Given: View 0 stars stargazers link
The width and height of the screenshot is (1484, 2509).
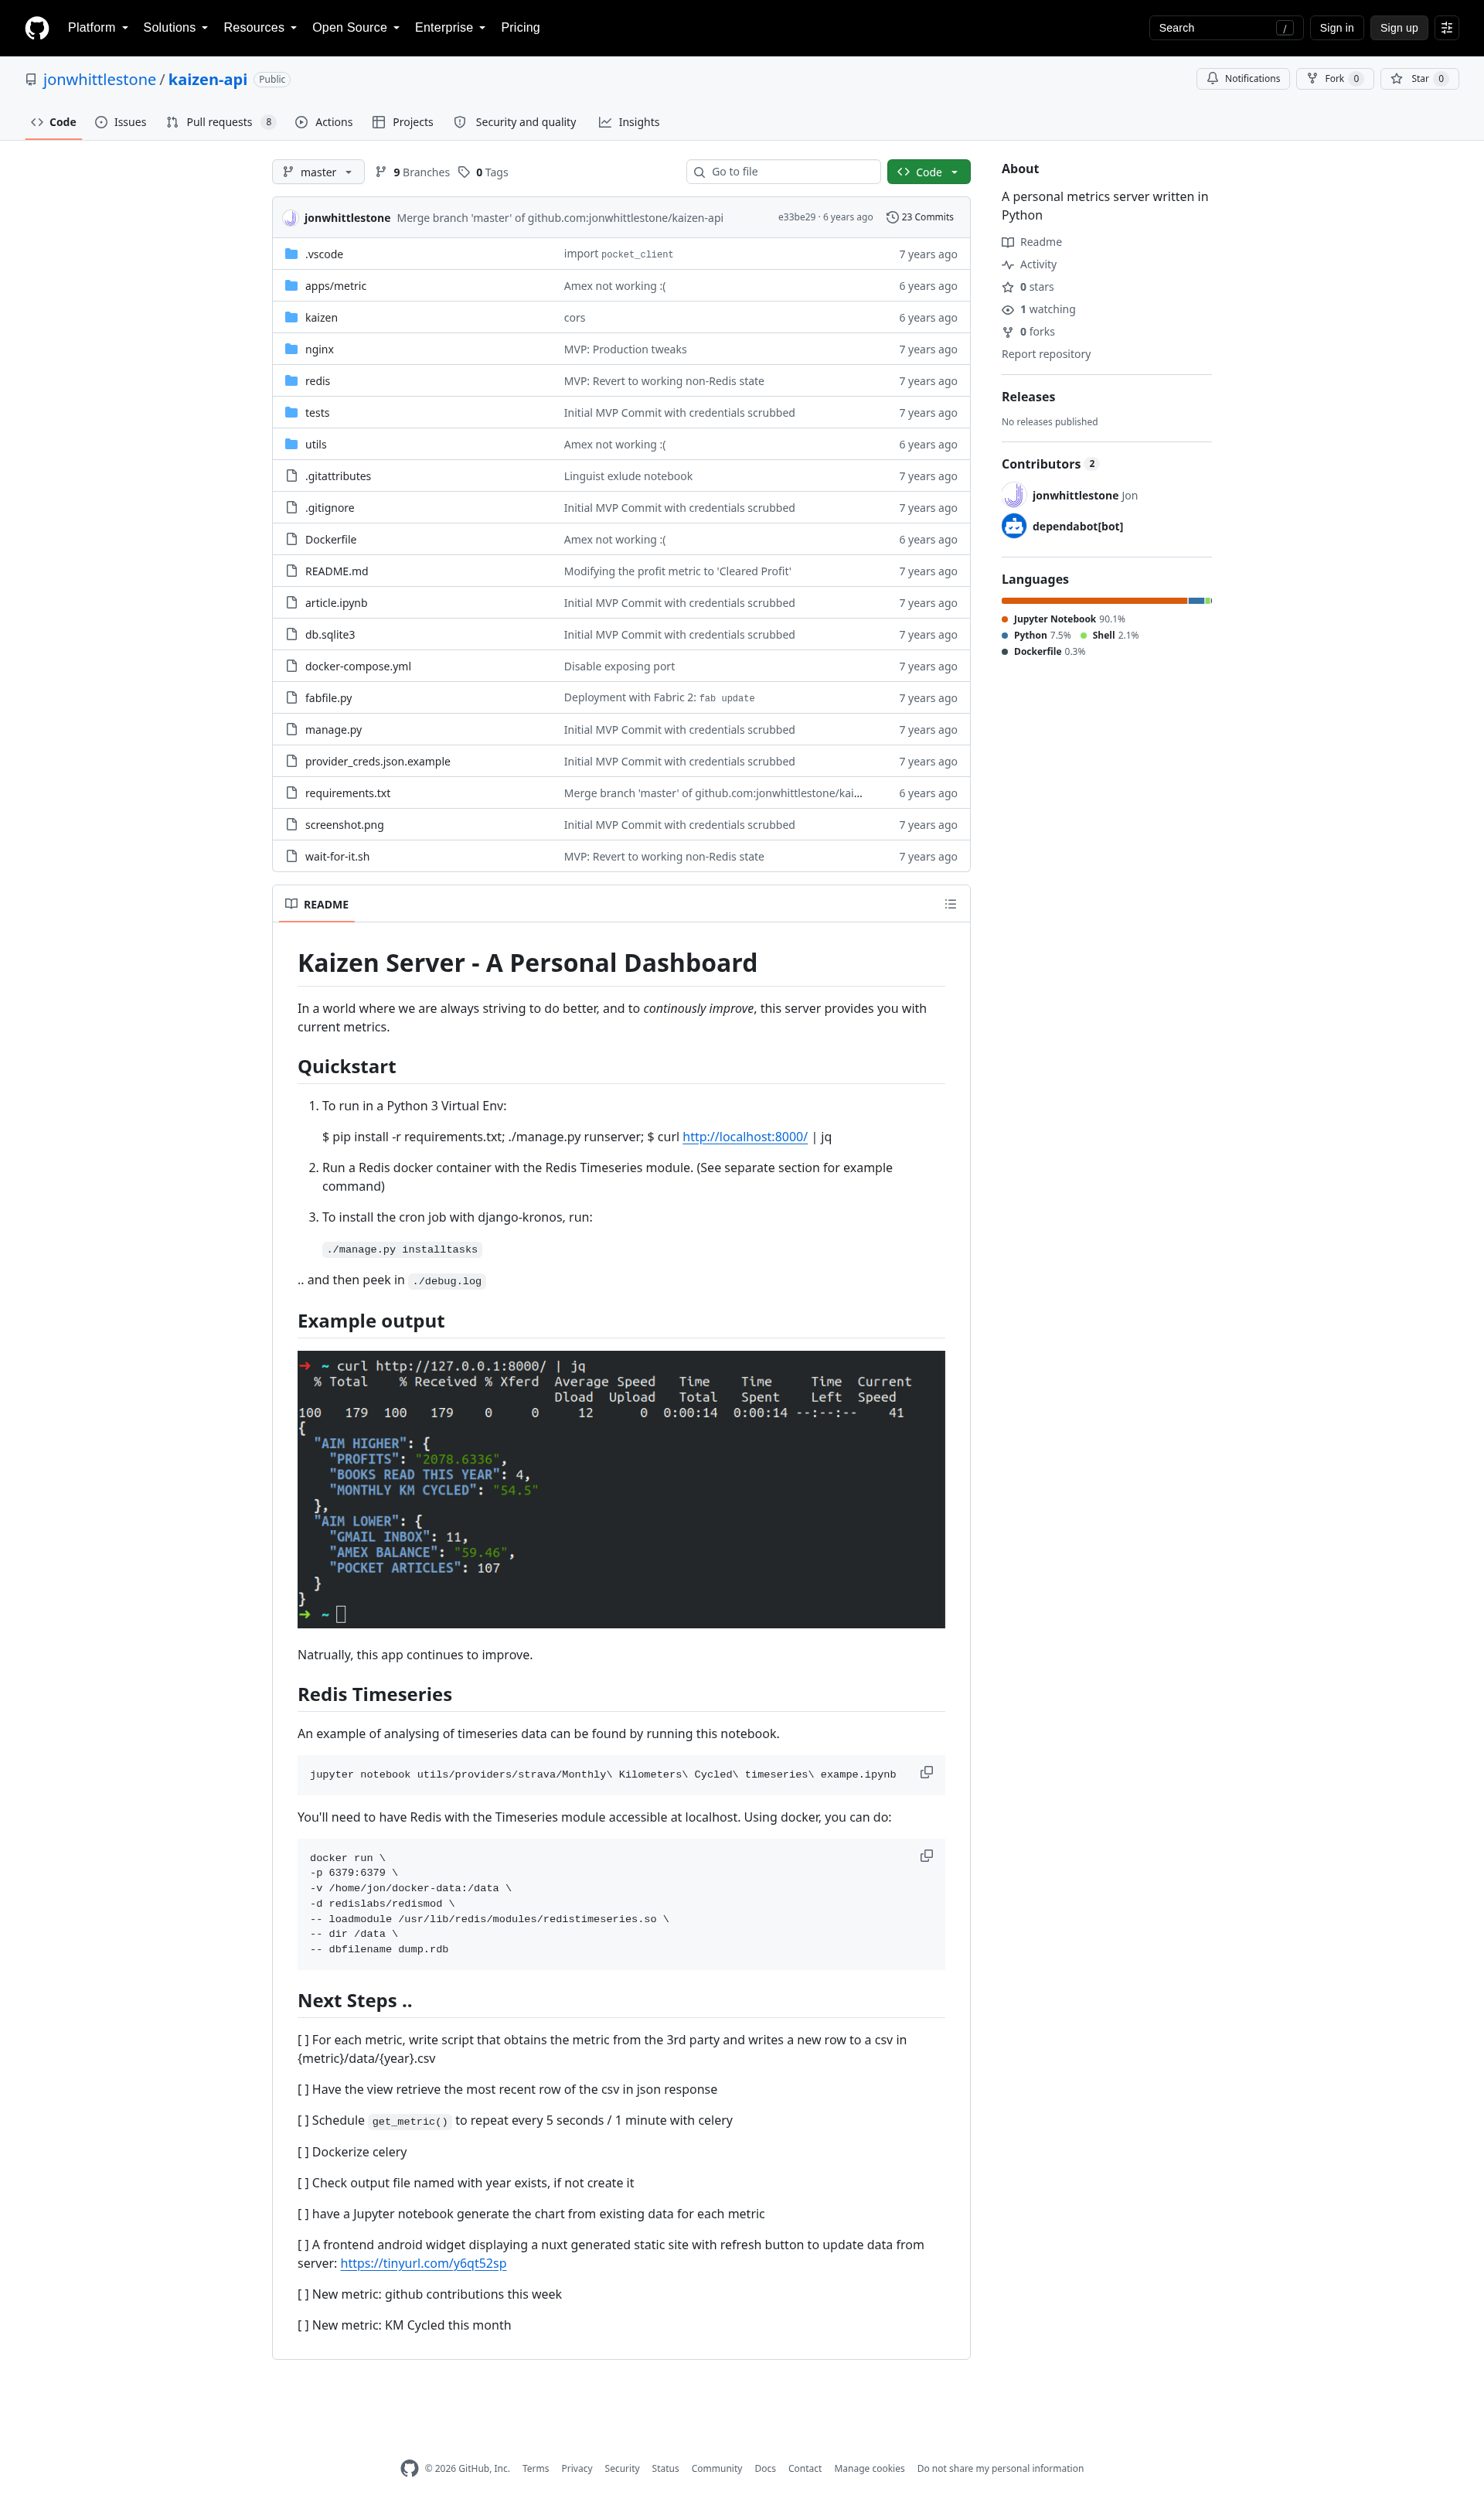Looking at the screenshot, I should (1028, 287).
